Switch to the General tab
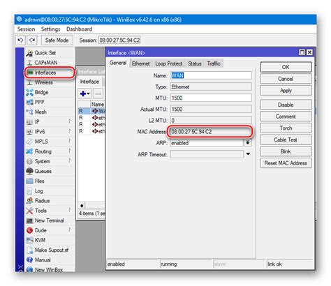 pos(118,63)
